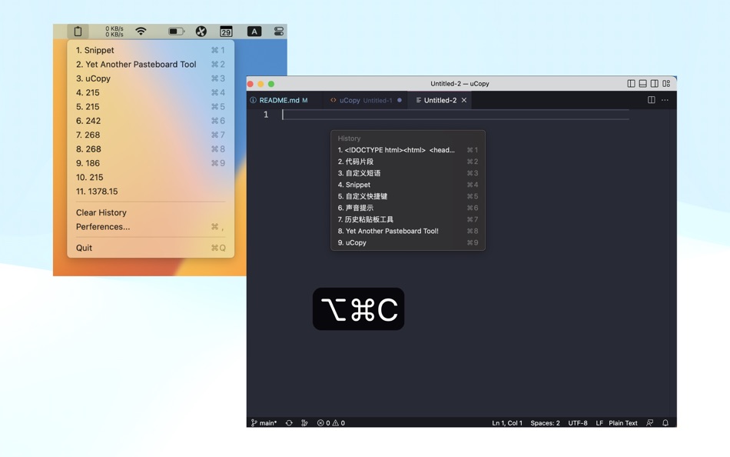The width and height of the screenshot is (730, 457).
Task: Pick history entry '5. 自定义快捷键'
Action: (x=408, y=196)
